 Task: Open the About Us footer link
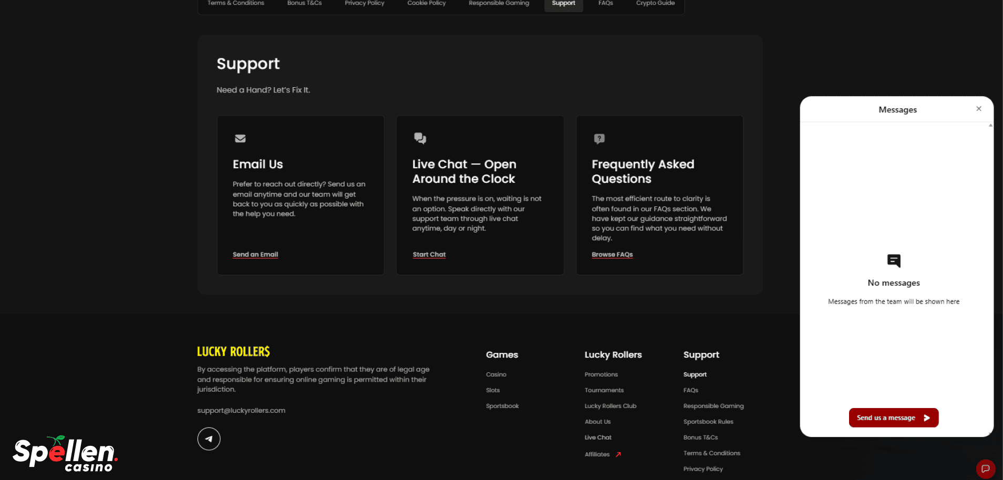597,422
